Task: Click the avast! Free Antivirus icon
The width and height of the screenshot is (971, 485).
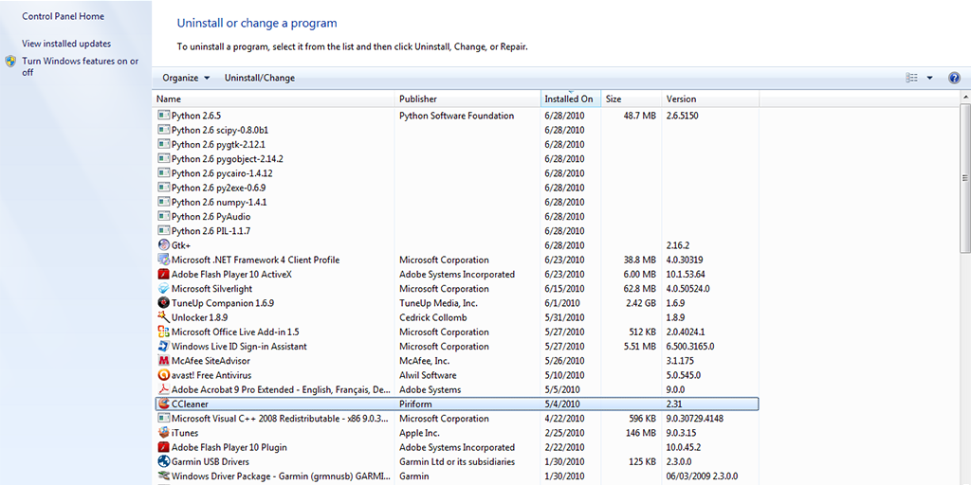Action: (x=163, y=375)
